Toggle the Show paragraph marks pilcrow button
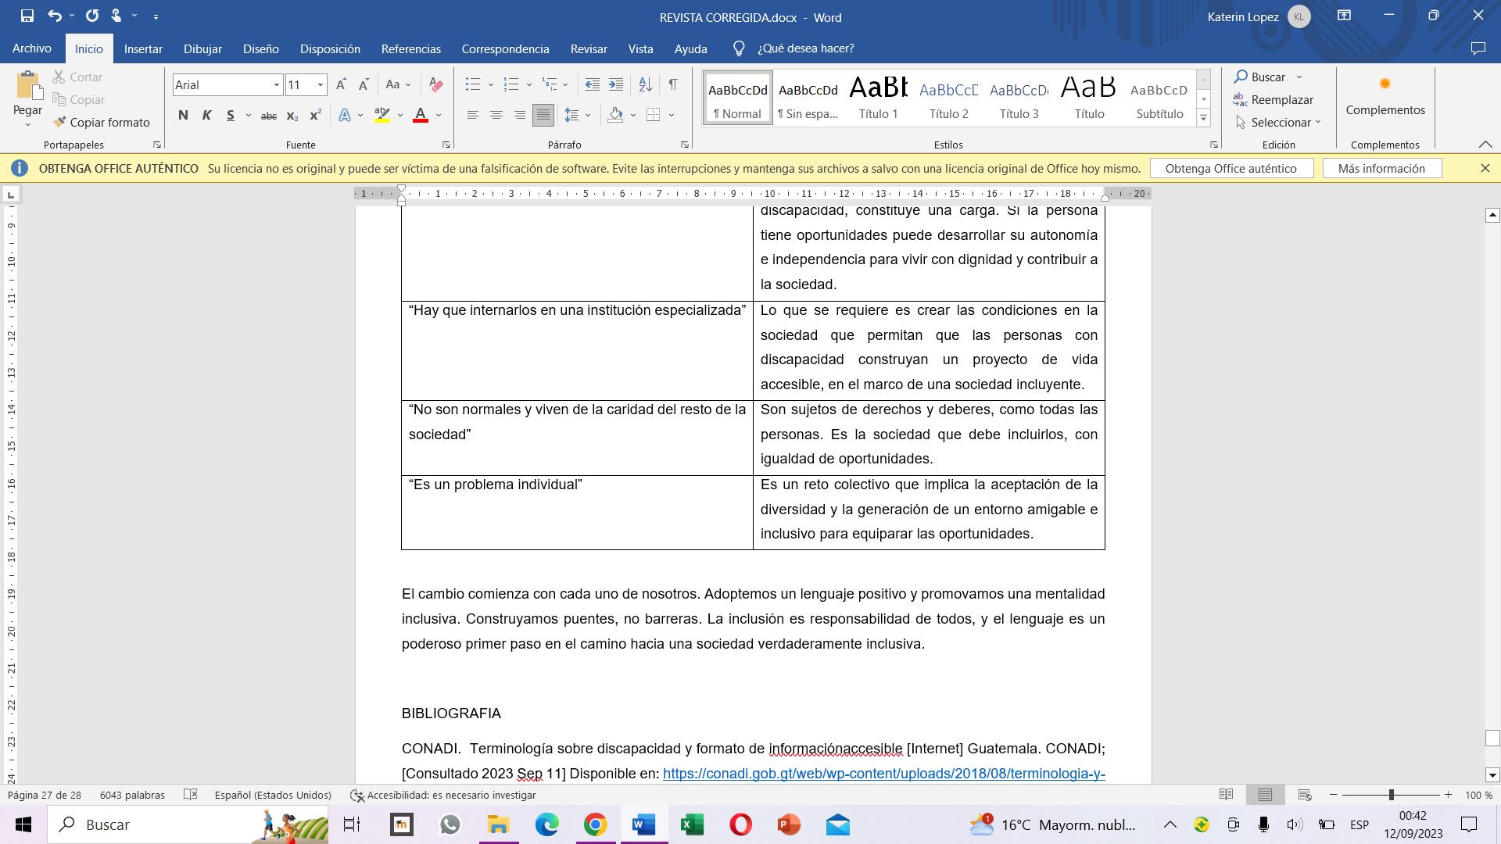Viewport: 1501px width, 844px height. 673,84
